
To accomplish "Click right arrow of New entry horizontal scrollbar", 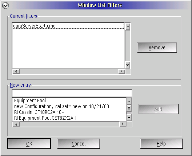I will 123,124.
